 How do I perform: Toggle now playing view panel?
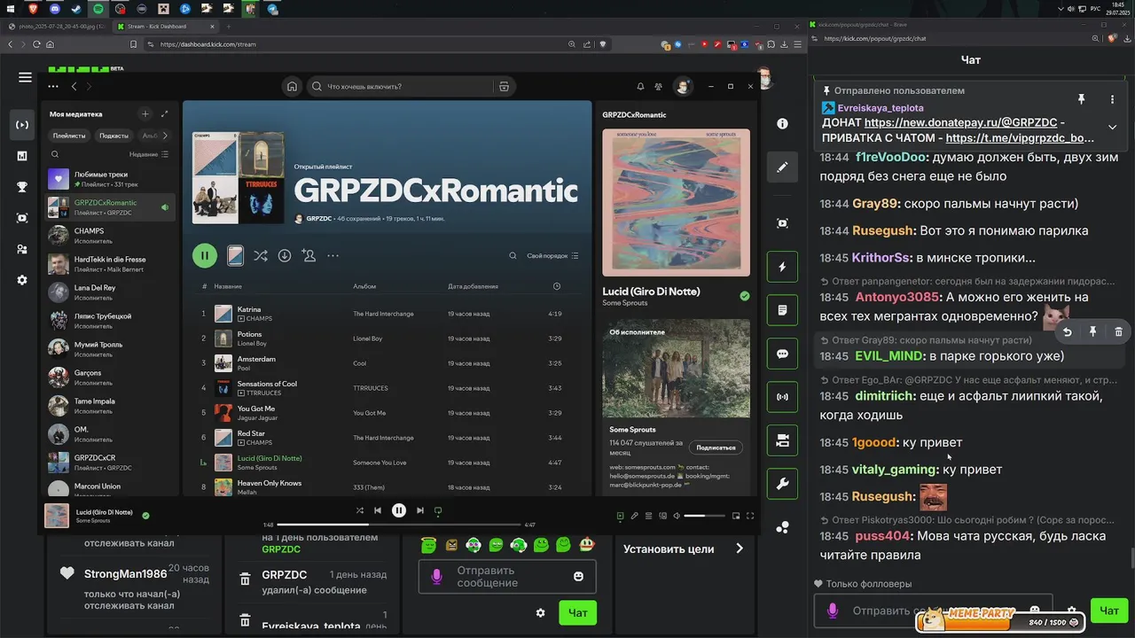click(621, 516)
